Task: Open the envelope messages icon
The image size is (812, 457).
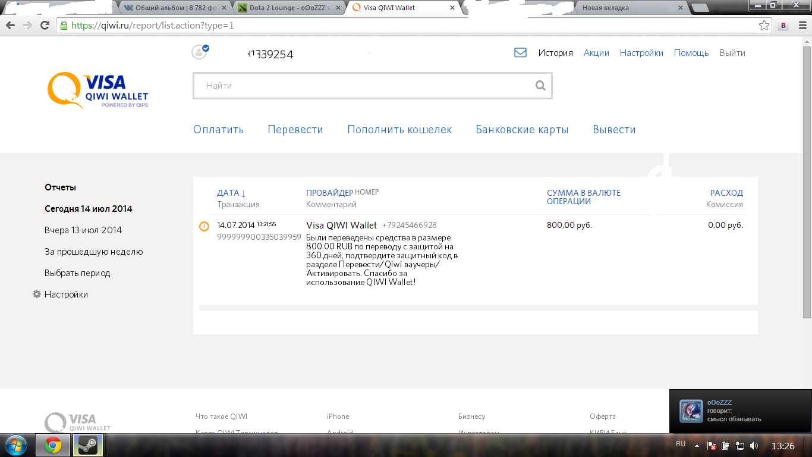Action: click(x=520, y=52)
